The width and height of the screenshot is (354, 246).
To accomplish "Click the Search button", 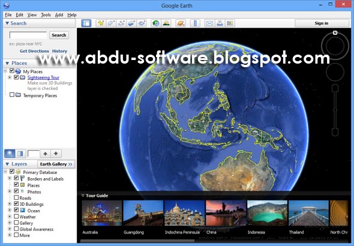I will 59,35.
